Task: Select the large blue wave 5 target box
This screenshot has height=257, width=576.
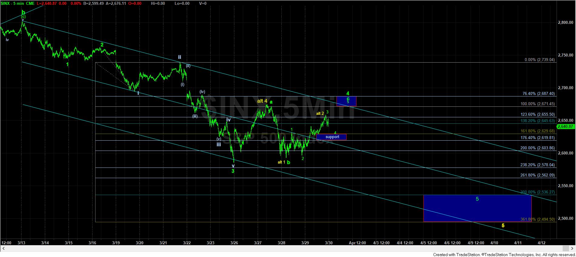Action: 477,208
